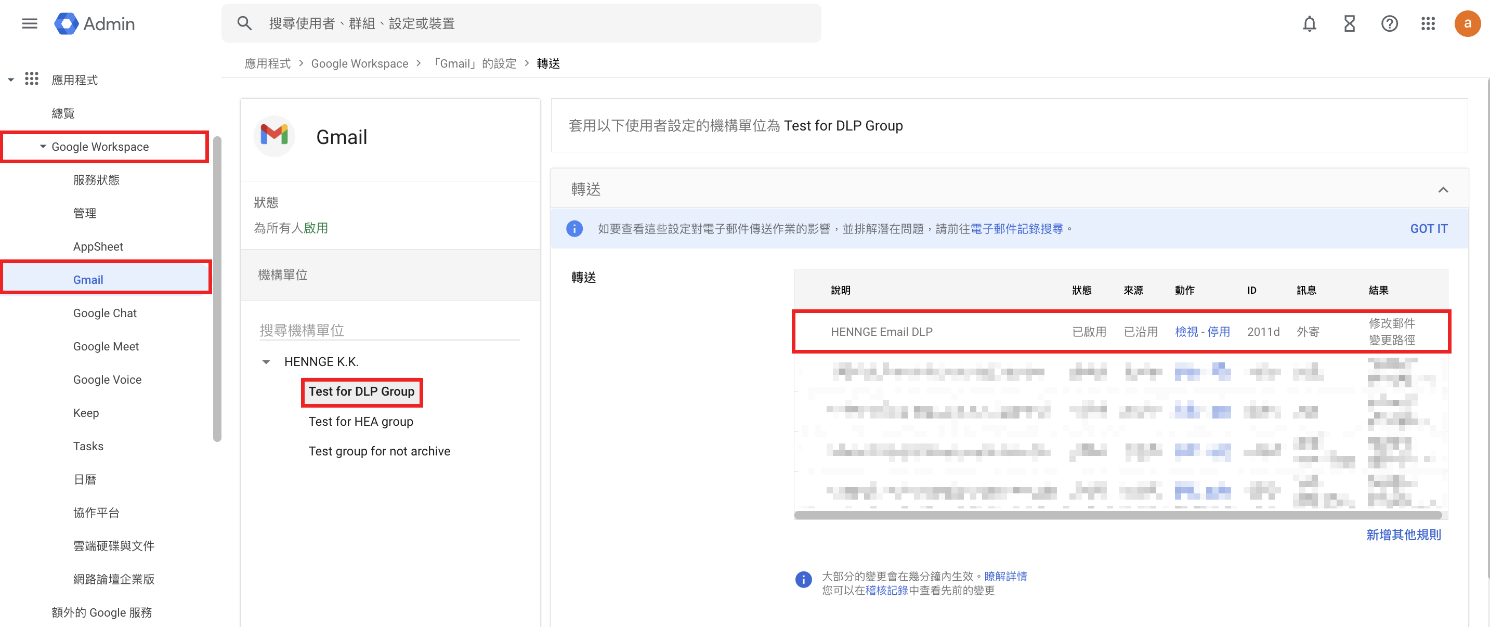Select Test for HEA group unit
The image size is (1490, 627).
click(x=360, y=422)
